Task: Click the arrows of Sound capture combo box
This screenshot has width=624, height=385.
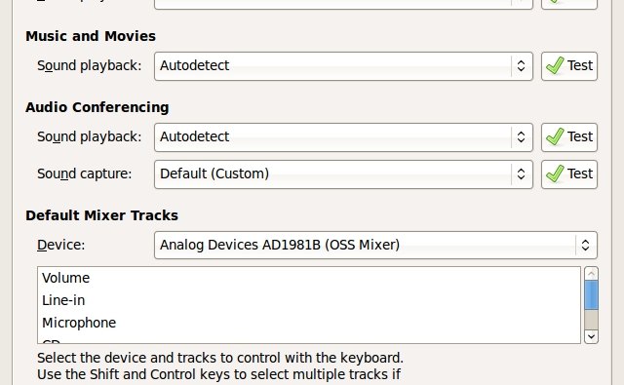Action: 521,174
